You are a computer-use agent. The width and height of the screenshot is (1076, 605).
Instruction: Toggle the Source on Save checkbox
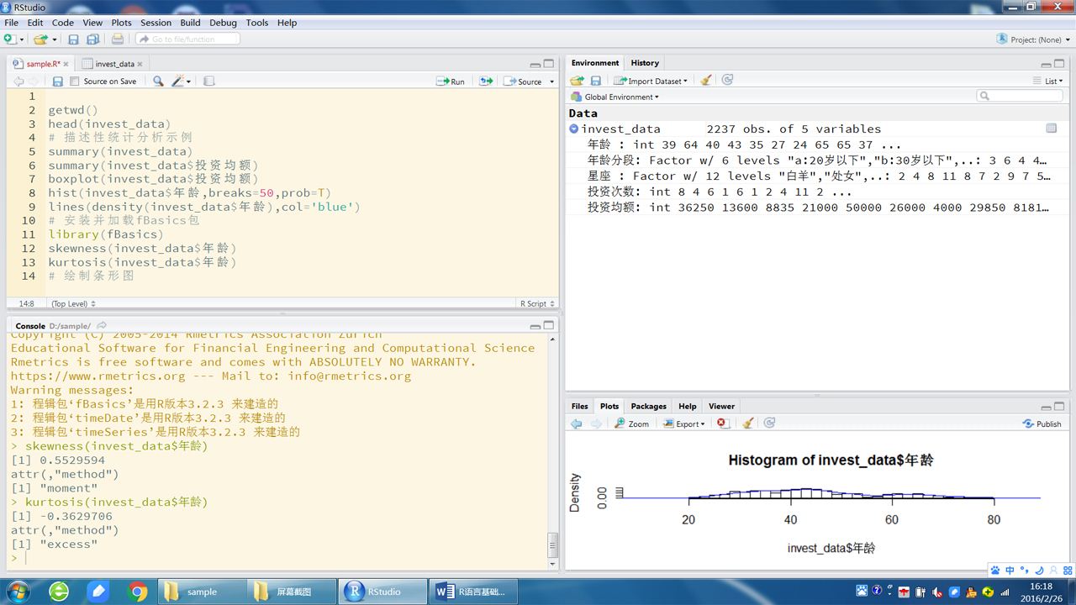75,82
